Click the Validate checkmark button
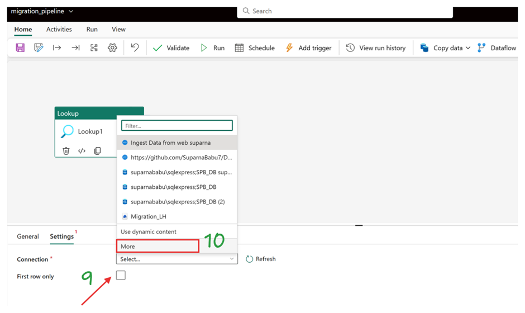The height and width of the screenshot is (313, 525). [171, 48]
